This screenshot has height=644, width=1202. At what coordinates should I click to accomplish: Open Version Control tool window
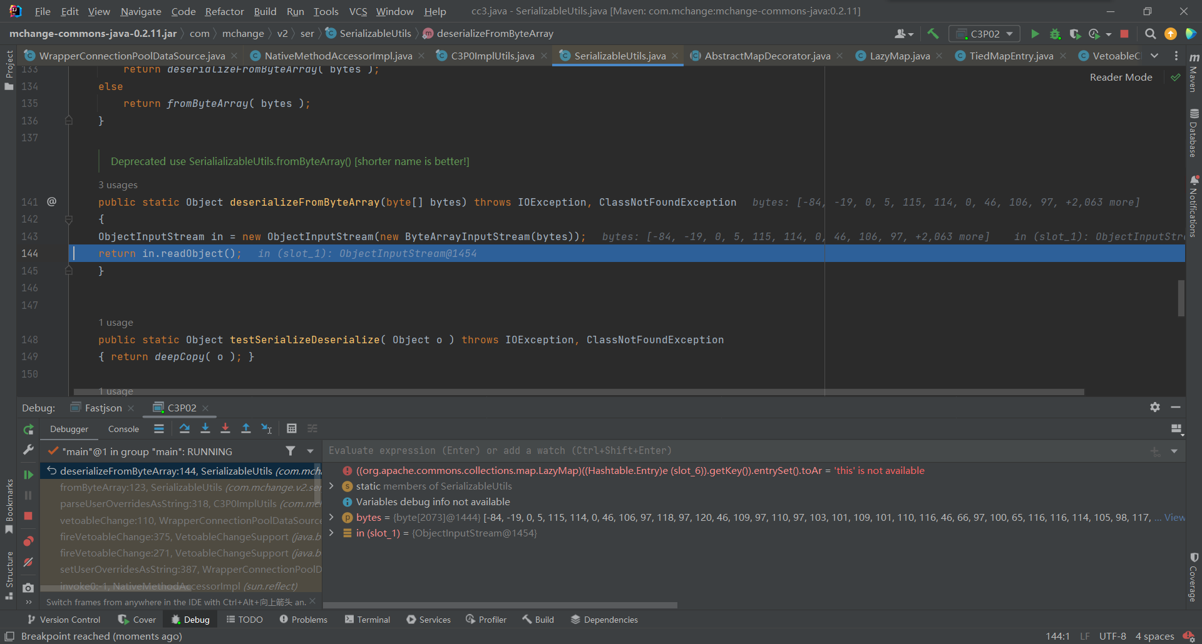(63, 620)
